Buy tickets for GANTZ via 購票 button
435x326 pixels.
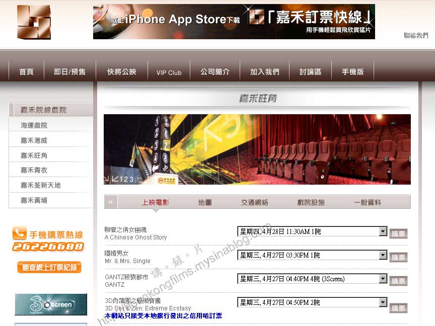click(x=398, y=281)
